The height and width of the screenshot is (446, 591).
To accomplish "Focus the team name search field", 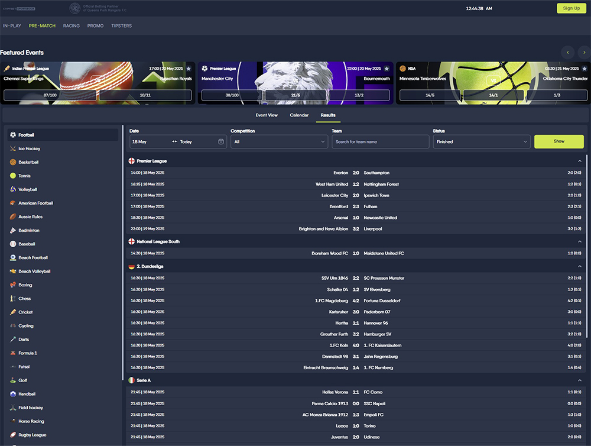I will tap(380, 141).
